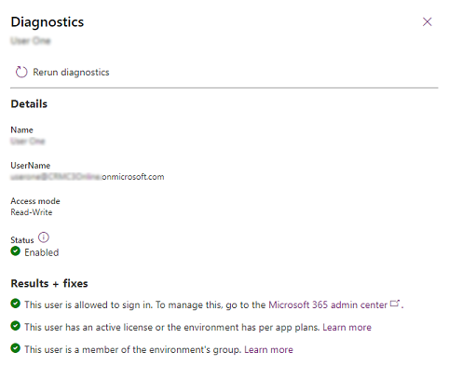Click the Diagnostics panel title
Screen dimensions: 449x392
point(48,22)
